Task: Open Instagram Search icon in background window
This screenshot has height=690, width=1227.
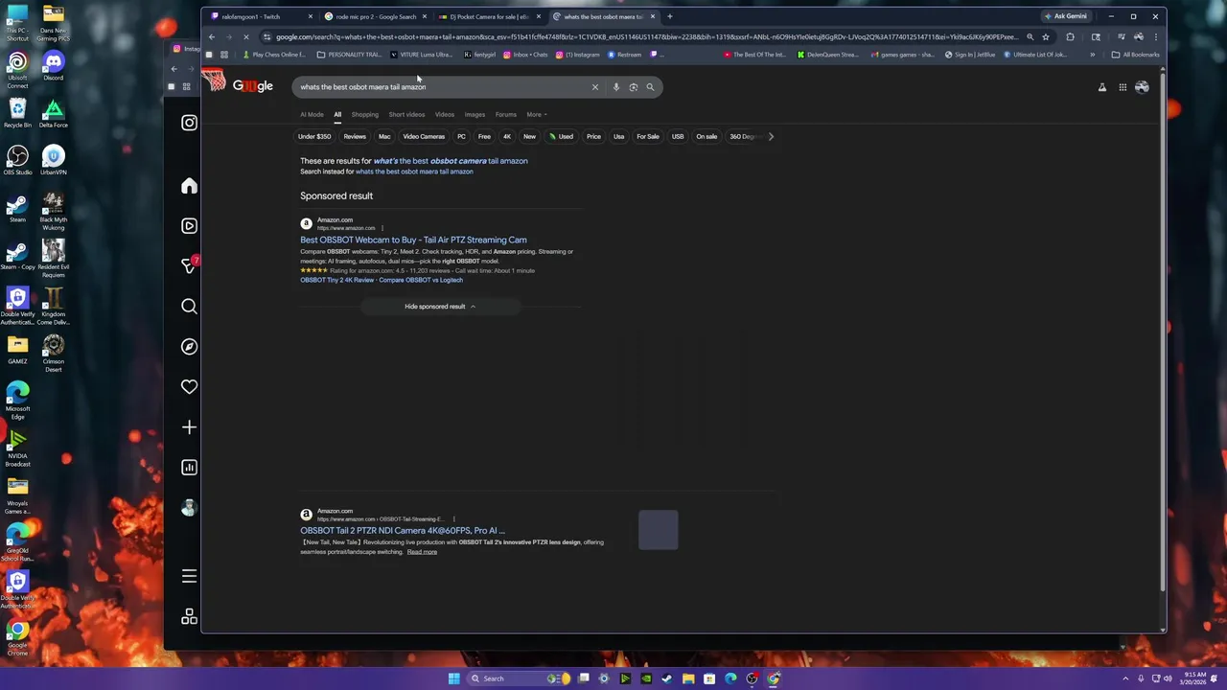Action: [189, 307]
